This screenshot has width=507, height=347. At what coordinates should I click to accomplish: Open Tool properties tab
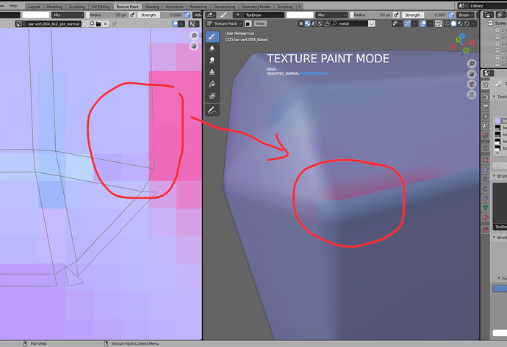coord(486,85)
